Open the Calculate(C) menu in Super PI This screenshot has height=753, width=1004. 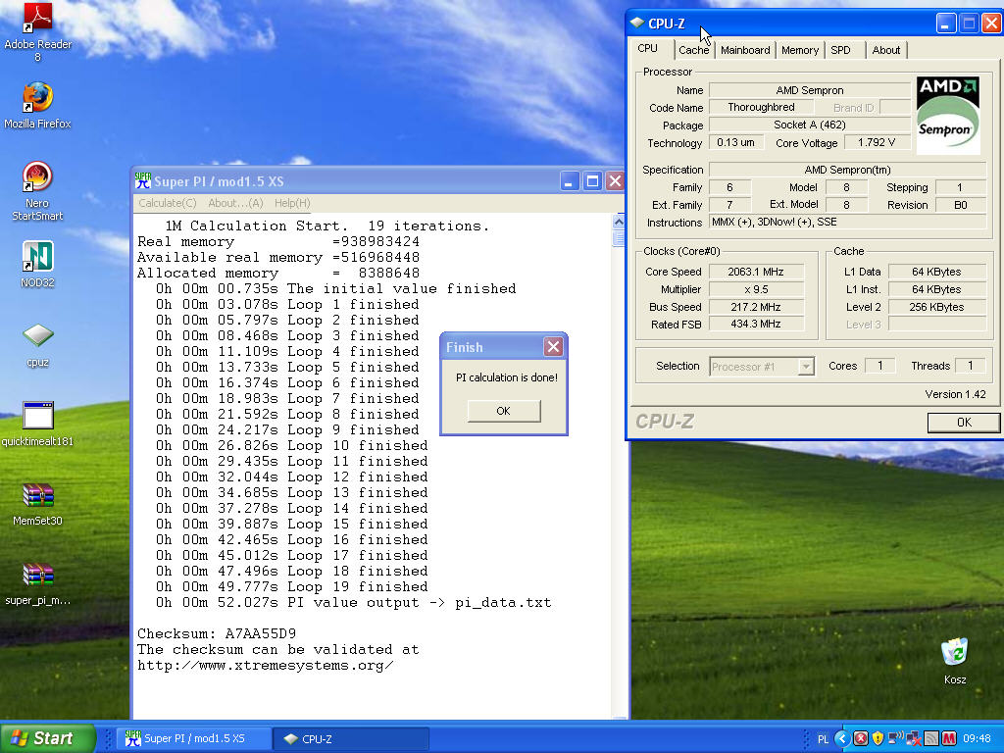point(167,203)
